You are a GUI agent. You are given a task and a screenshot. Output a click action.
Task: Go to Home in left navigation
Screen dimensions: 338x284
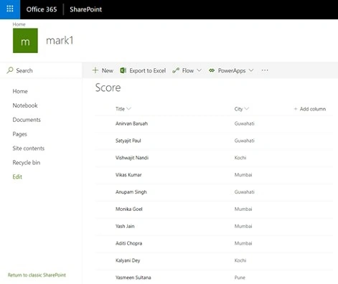20,91
